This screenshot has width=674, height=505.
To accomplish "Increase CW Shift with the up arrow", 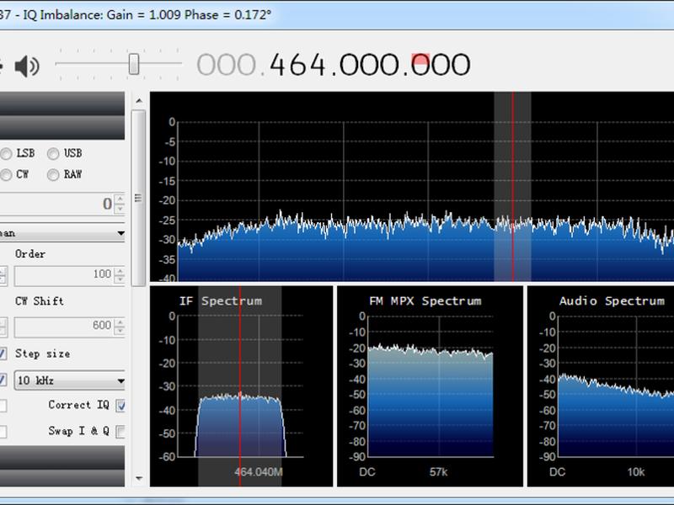I will (120, 322).
